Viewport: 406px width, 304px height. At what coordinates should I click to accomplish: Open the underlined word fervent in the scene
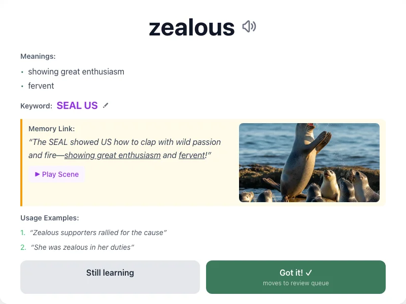tap(192, 156)
